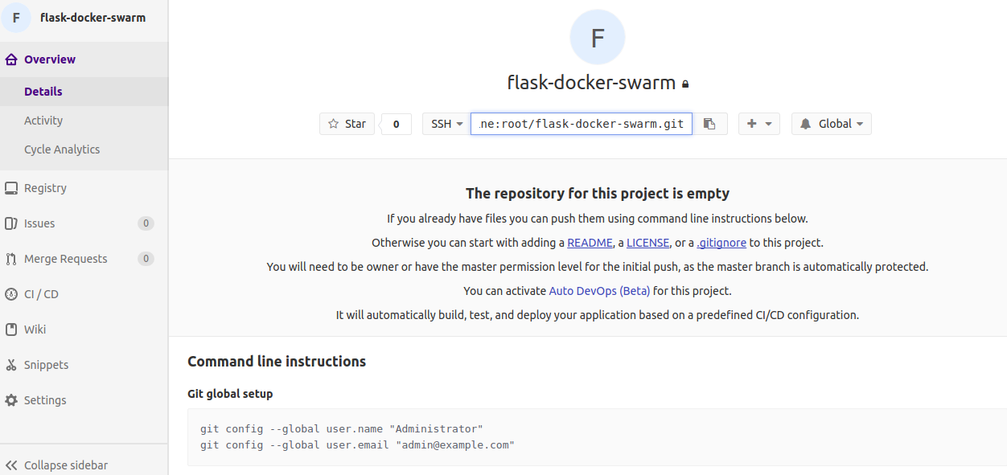
Task: Change notification level via Global dropdown
Action: (x=831, y=123)
